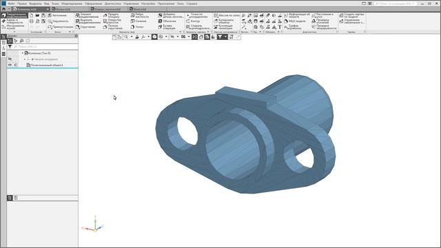Open the Моделирование menu
The width and height of the screenshot is (441, 248).
click(72, 3)
